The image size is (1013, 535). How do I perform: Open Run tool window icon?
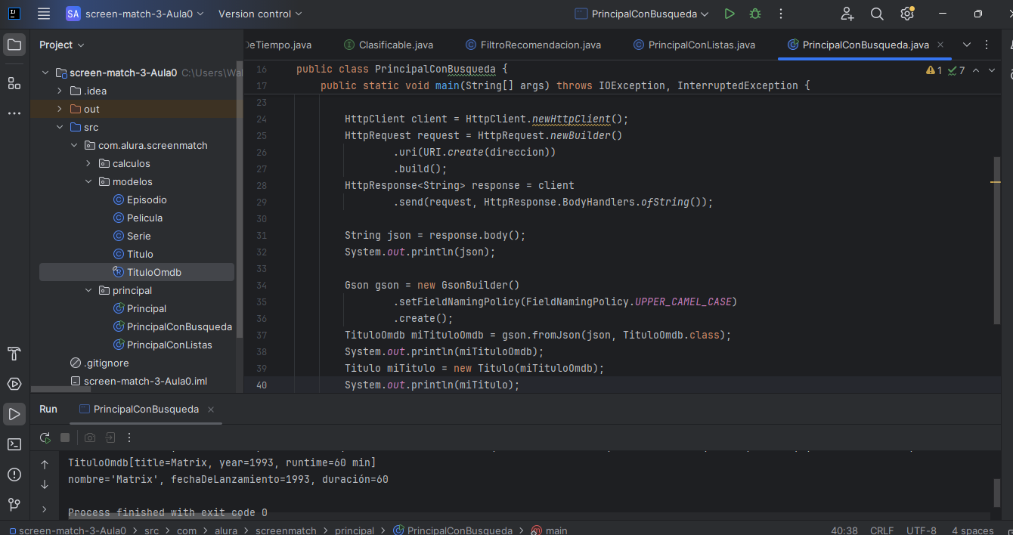14,414
